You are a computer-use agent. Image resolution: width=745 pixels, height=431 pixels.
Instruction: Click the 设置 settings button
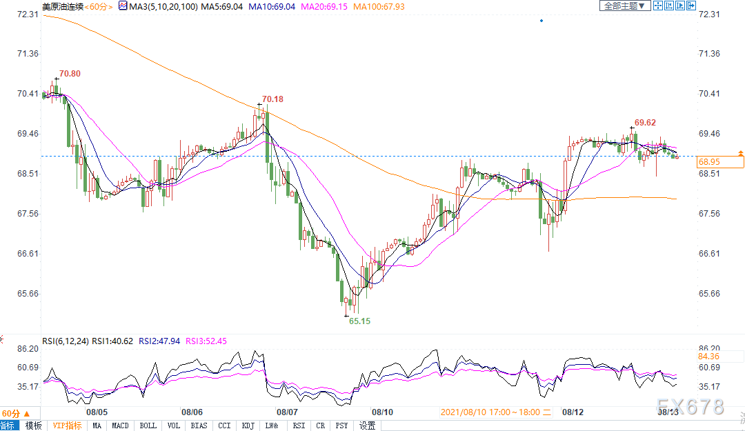(x=367, y=425)
